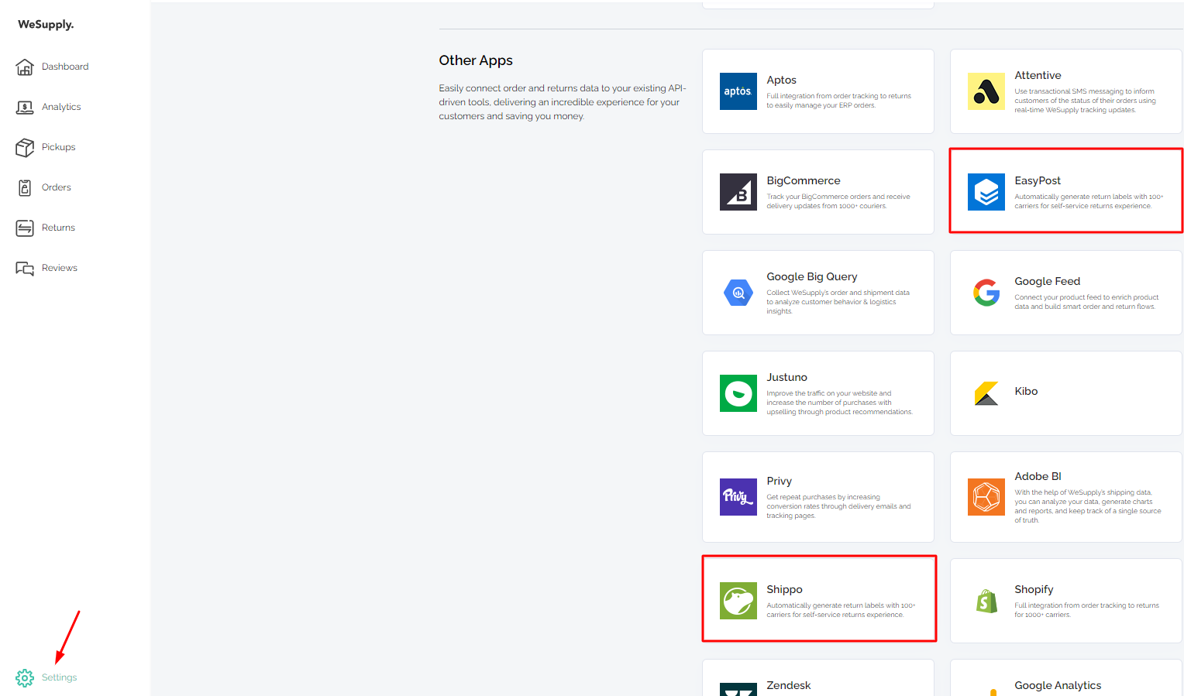Open Dashboard from the sidebar

[65, 67]
